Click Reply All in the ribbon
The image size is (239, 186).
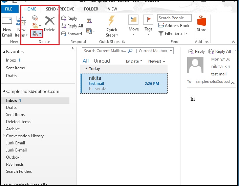[72, 26]
